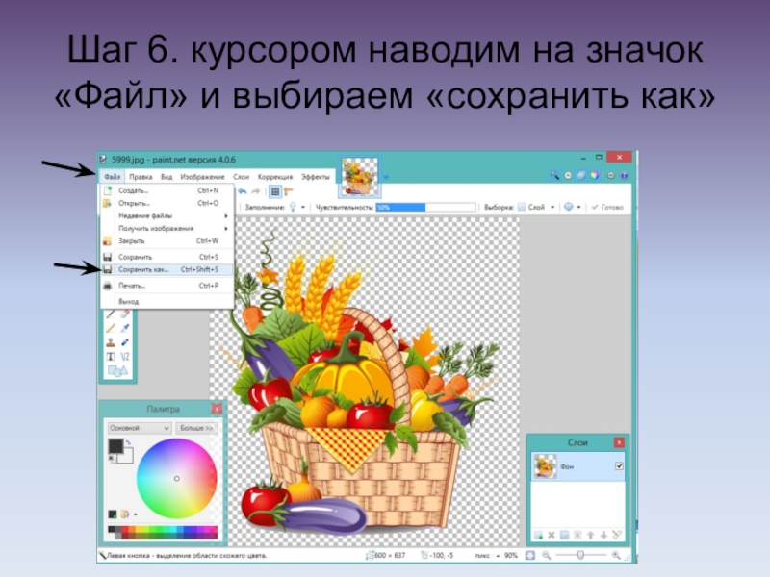Open the Основной color dropdown
This screenshot has height=577, width=770.
(x=139, y=427)
